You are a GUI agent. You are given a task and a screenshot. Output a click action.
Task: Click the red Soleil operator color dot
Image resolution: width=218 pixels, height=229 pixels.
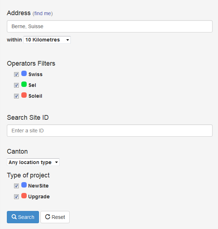pos(24,95)
